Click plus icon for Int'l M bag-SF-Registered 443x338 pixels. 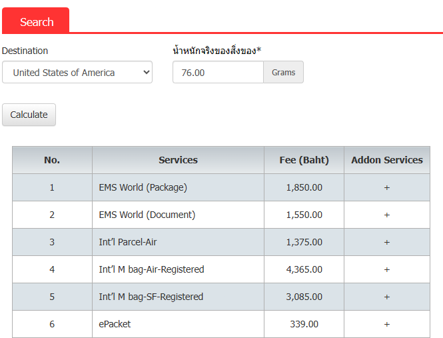[386, 297]
